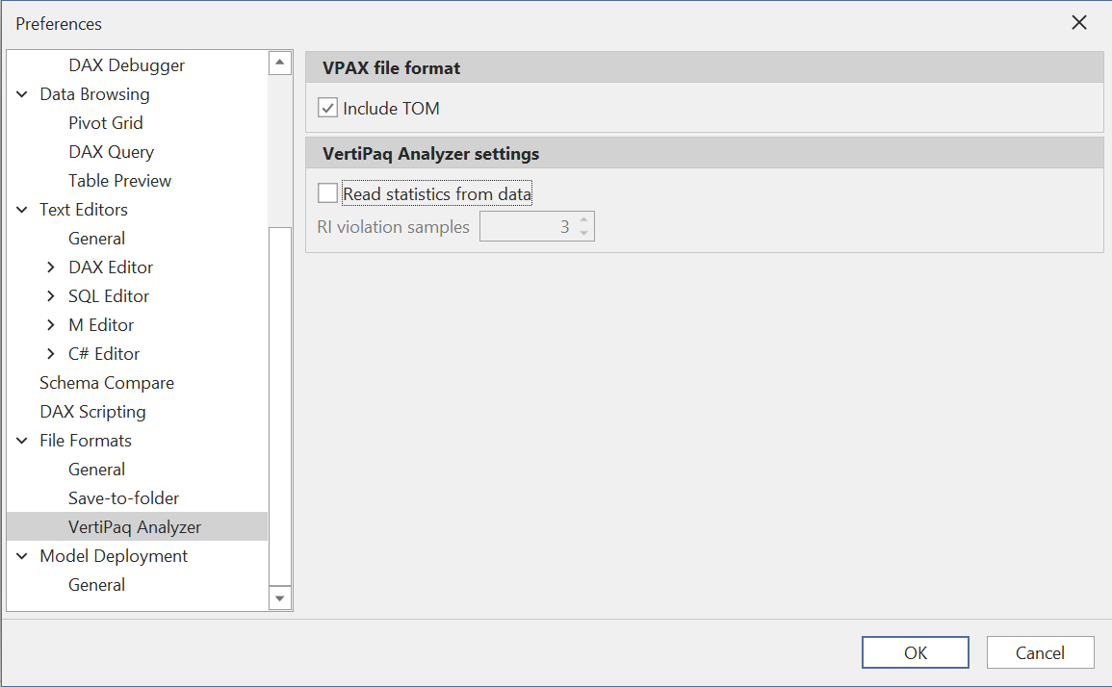
Task: Open the Pivot Grid preferences page
Action: click(x=106, y=122)
